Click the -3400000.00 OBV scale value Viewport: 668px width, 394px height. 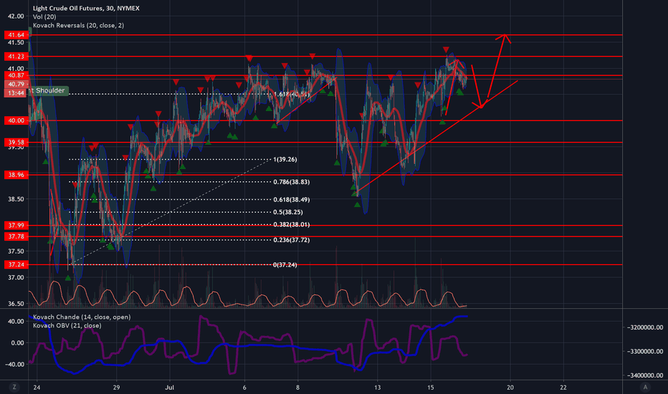[645, 375]
